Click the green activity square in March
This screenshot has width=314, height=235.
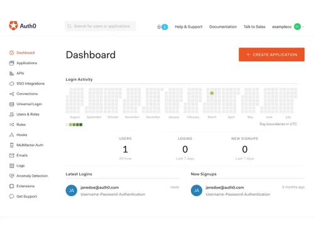pyautogui.click(x=212, y=93)
